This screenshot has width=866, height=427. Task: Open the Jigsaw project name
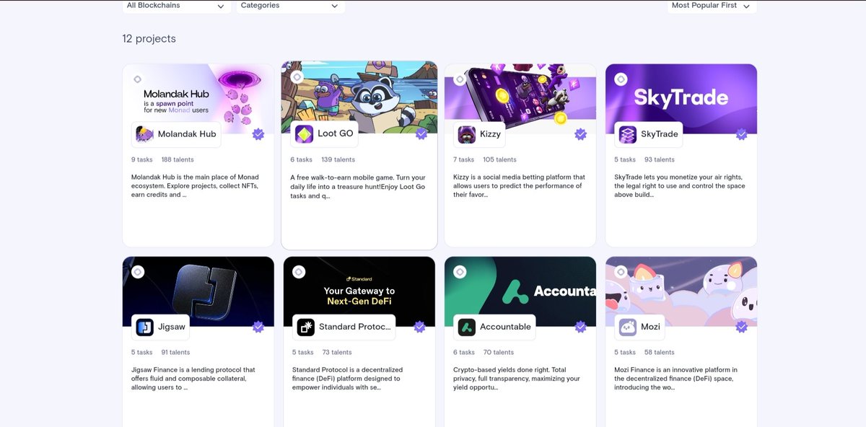172,327
